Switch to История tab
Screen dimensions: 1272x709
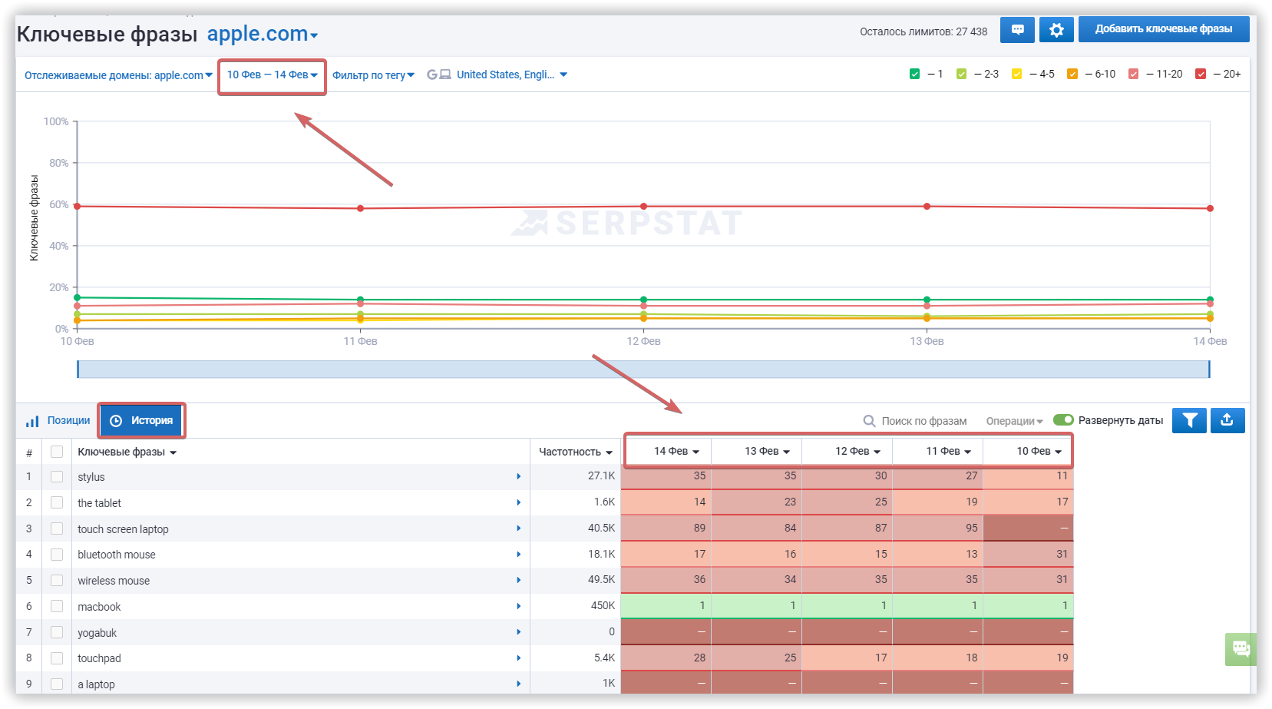tap(142, 420)
